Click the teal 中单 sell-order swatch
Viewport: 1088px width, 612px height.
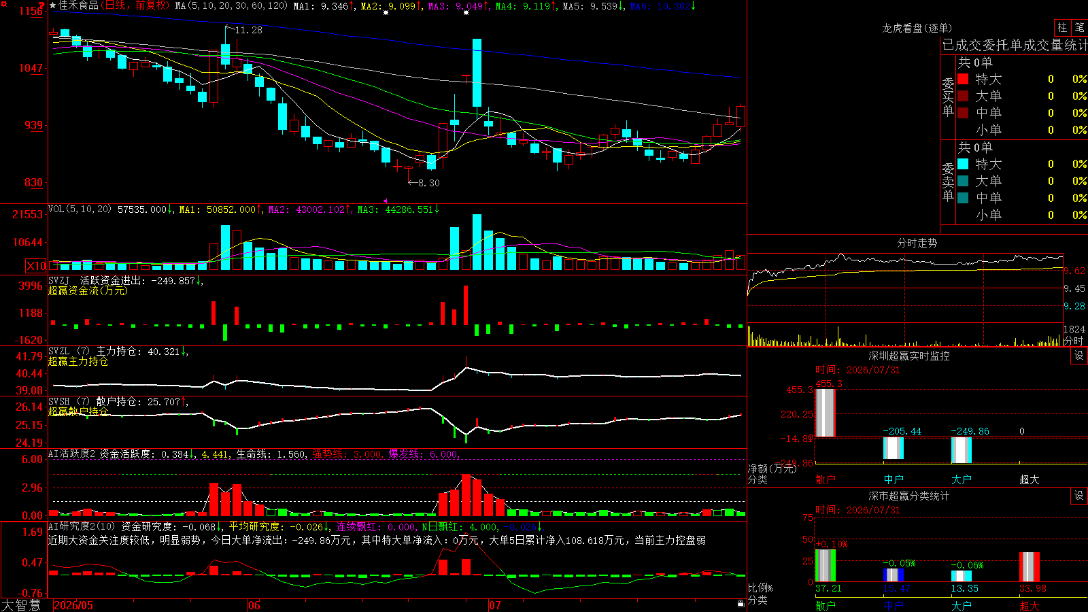click(963, 198)
